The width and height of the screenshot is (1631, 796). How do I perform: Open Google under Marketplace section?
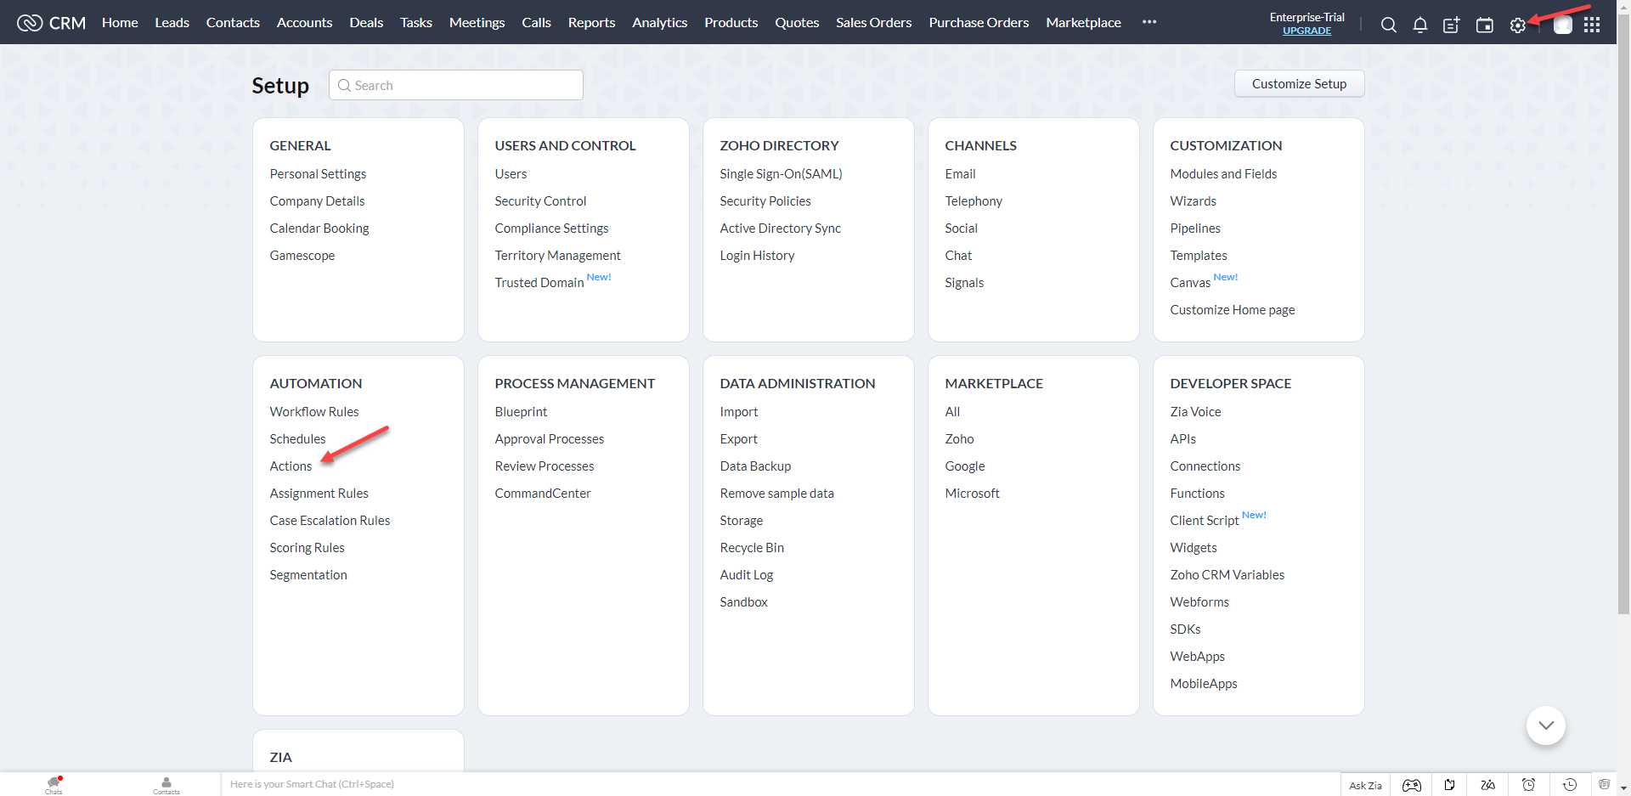coord(964,466)
